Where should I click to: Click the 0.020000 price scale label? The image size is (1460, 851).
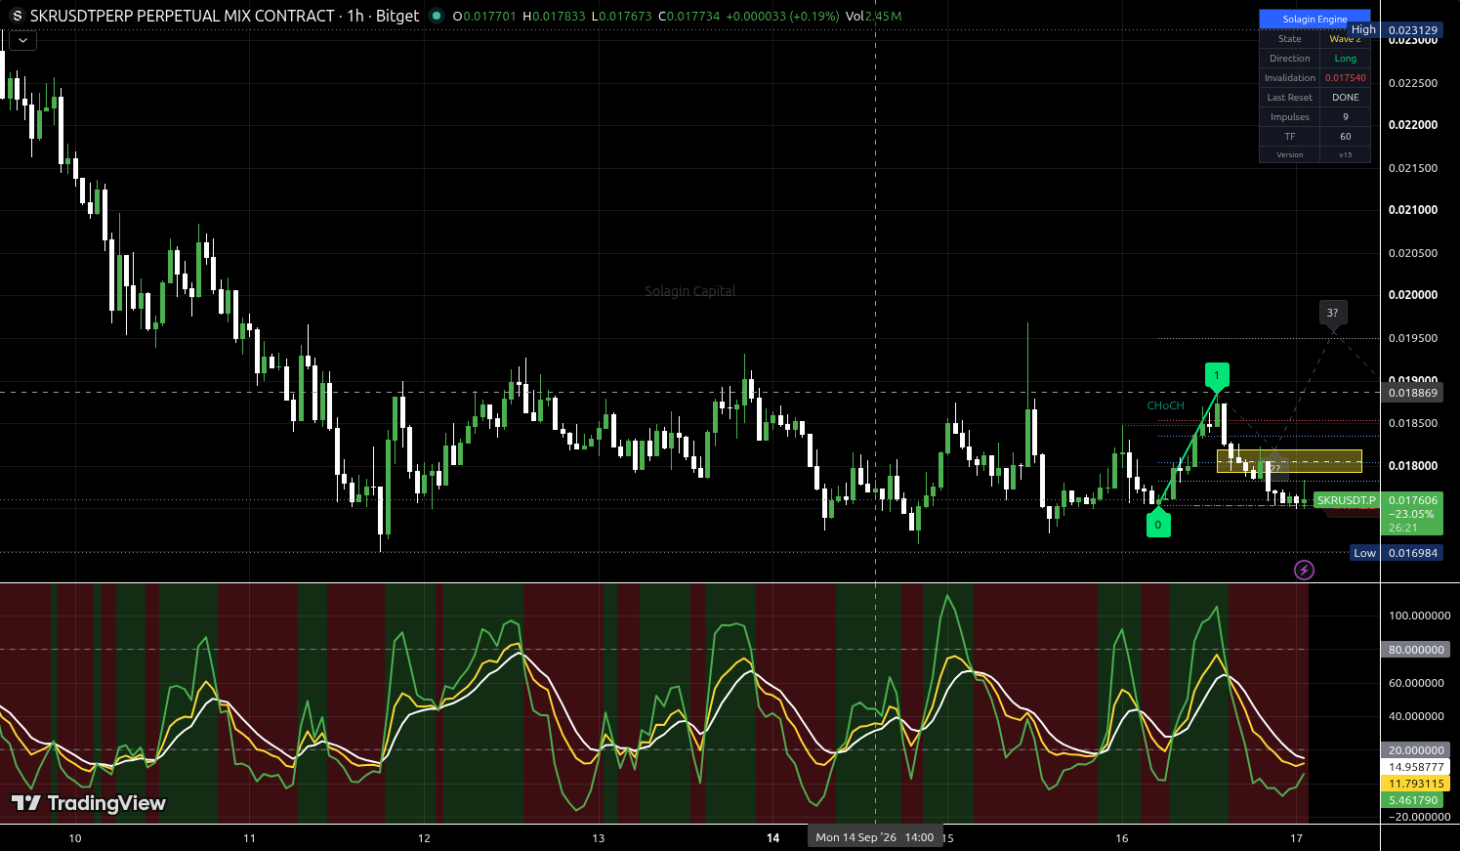[1413, 295]
